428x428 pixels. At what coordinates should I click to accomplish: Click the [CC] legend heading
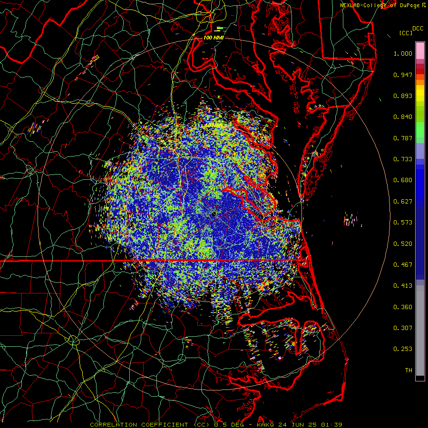406,33
